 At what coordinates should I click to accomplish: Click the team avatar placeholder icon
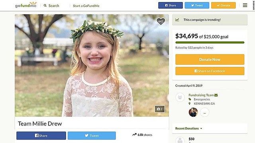click(180, 97)
